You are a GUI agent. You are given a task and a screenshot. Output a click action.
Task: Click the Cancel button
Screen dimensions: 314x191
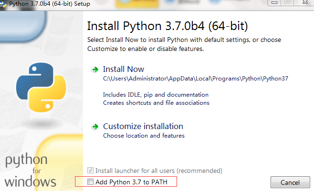290,182
